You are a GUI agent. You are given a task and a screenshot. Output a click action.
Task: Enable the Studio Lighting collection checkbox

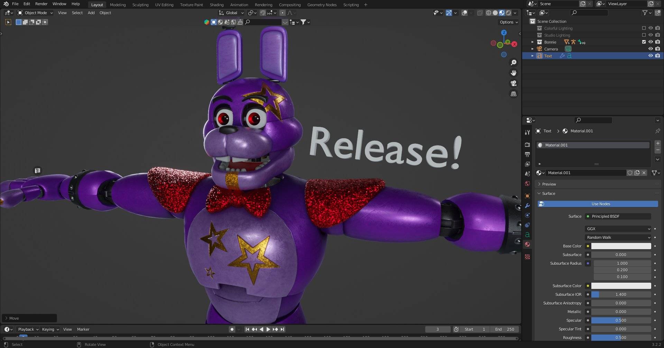click(x=644, y=35)
